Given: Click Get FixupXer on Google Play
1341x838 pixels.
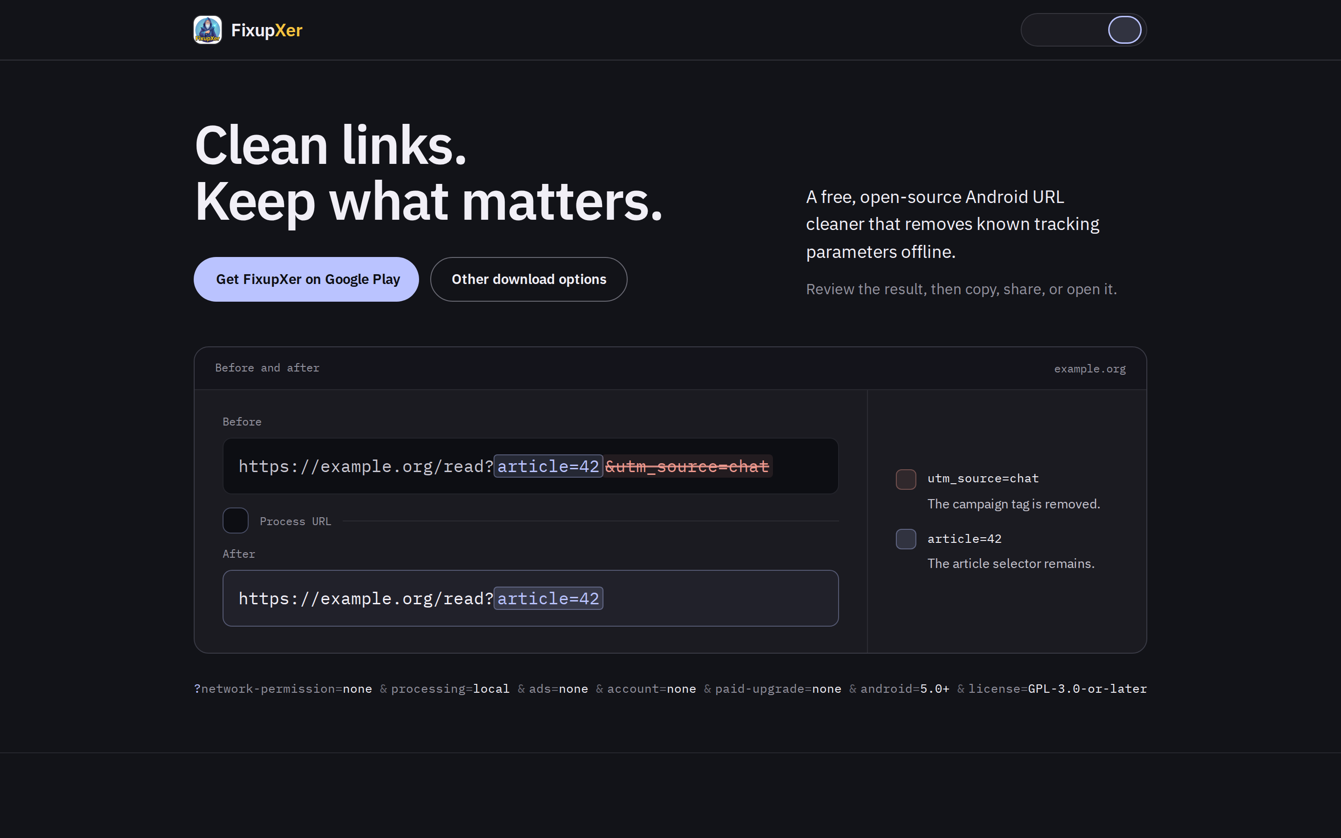Looking at the screenshot, I should tap(306, 279).
